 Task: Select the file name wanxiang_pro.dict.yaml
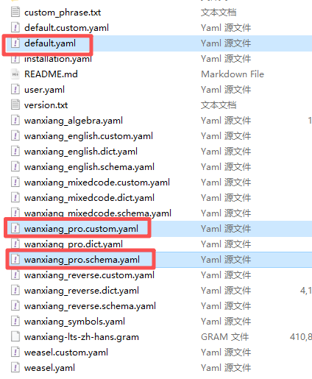click(74, 244)
